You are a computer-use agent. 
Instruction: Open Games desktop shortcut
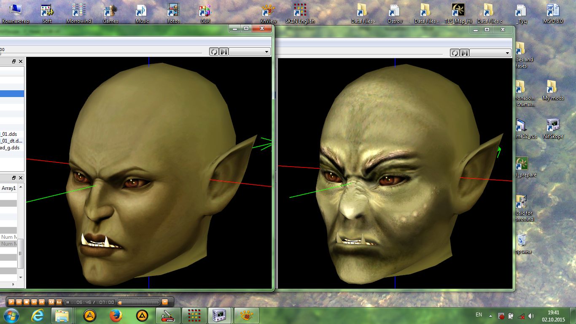tap(110, 13)
